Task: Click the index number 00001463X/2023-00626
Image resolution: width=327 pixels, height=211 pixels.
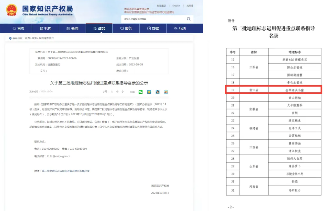Action: pos(62,58)
